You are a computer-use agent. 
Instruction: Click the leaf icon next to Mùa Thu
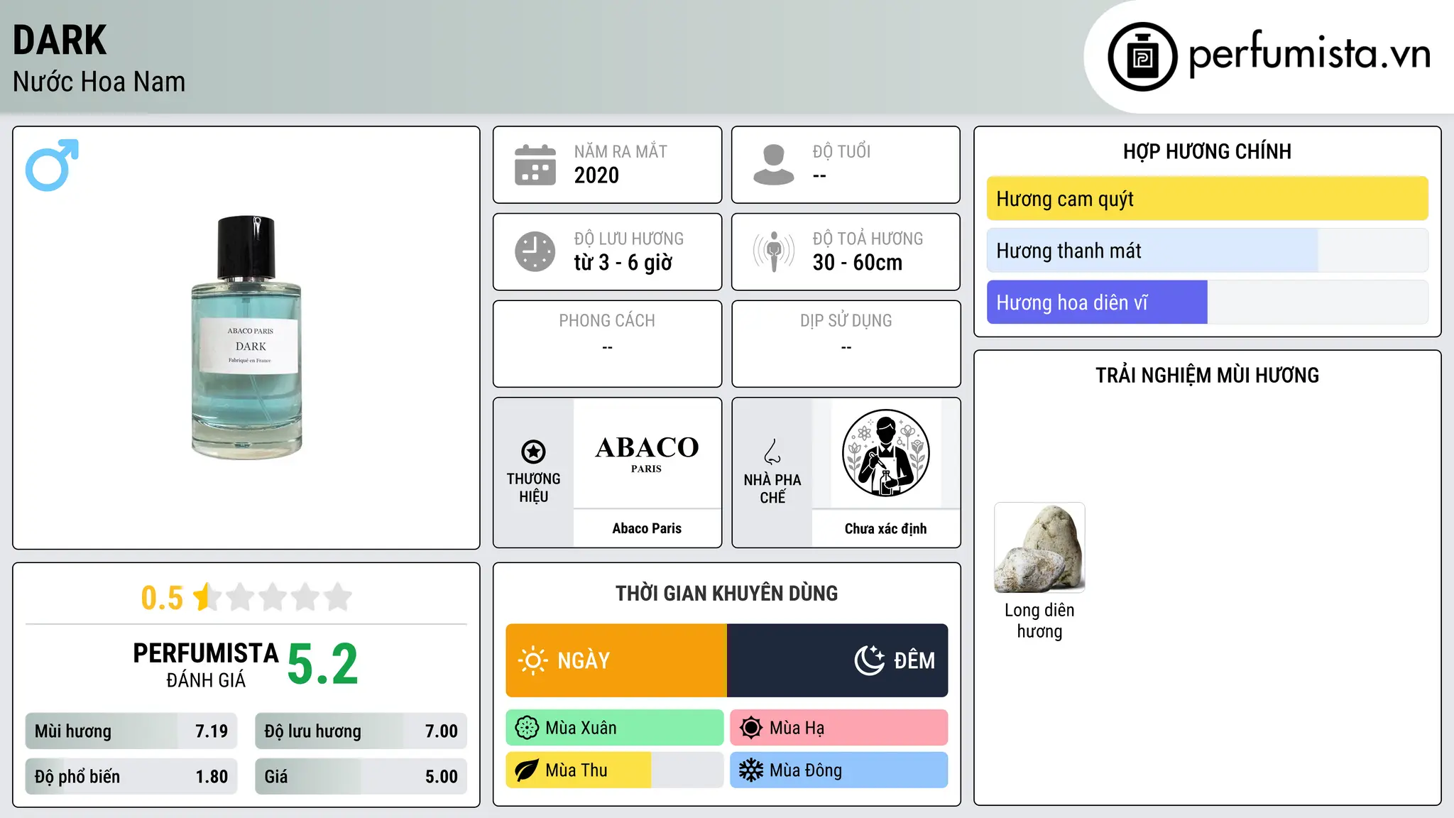pos(527,770)
